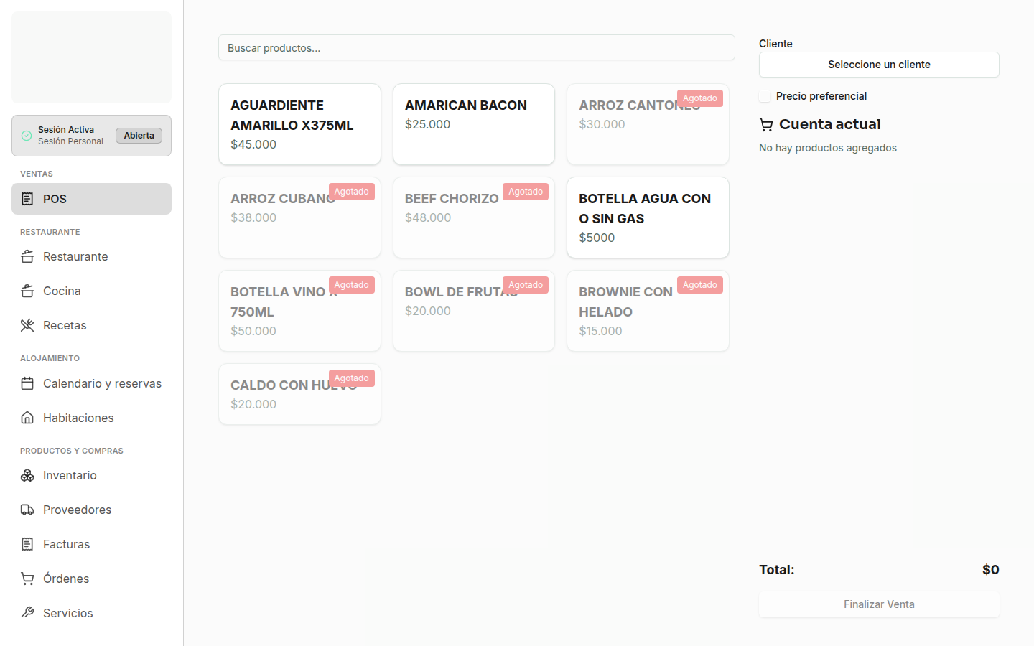Select the ARROZ CANTONES product card

tap(648, 124)
